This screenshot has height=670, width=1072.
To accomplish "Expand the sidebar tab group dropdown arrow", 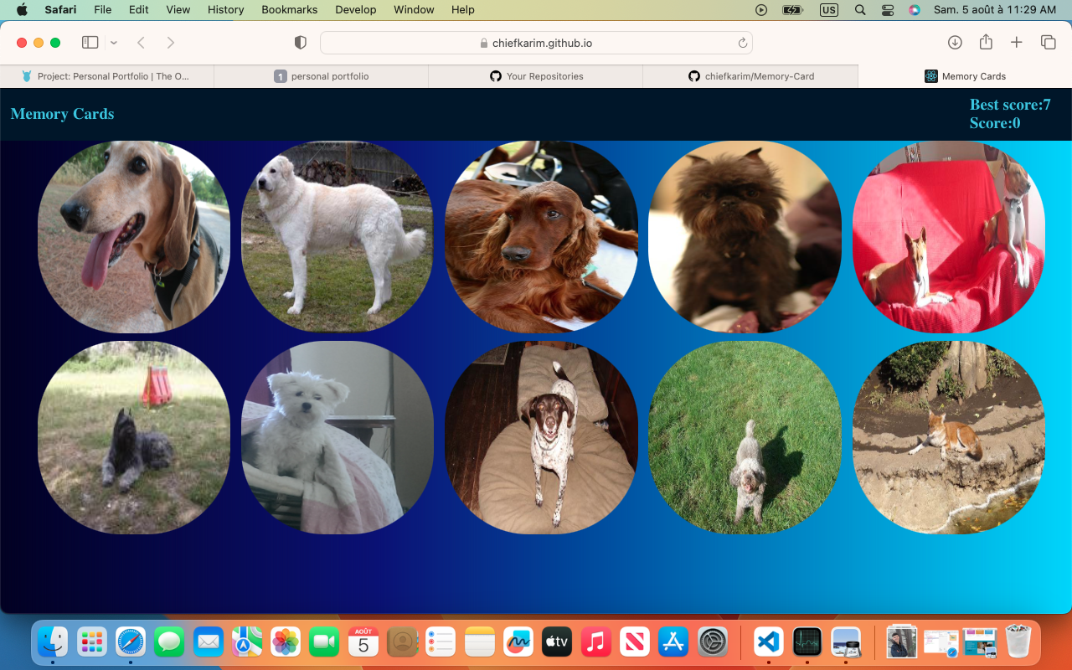I will pyautogui.click(x=114, y=43).
